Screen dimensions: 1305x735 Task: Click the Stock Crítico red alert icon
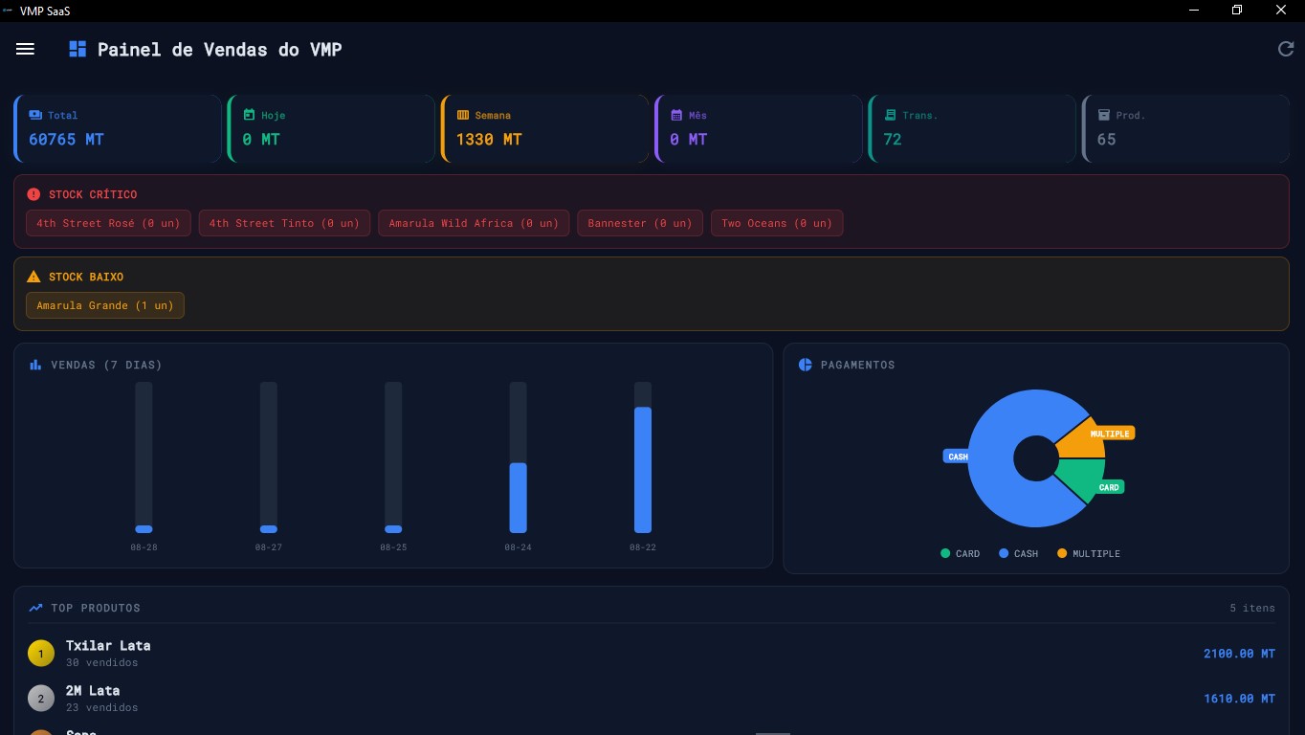point(34,194)
